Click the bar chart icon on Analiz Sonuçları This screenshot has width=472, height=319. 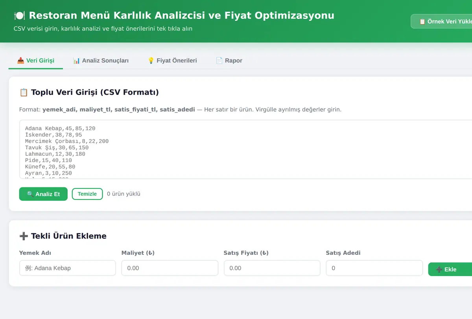coord(77,61)
